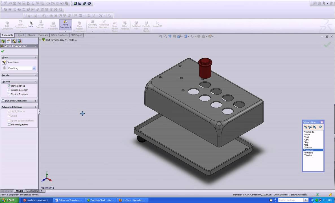
Task: Open the Free Drag dropdown
Action: tap(34, 68)
